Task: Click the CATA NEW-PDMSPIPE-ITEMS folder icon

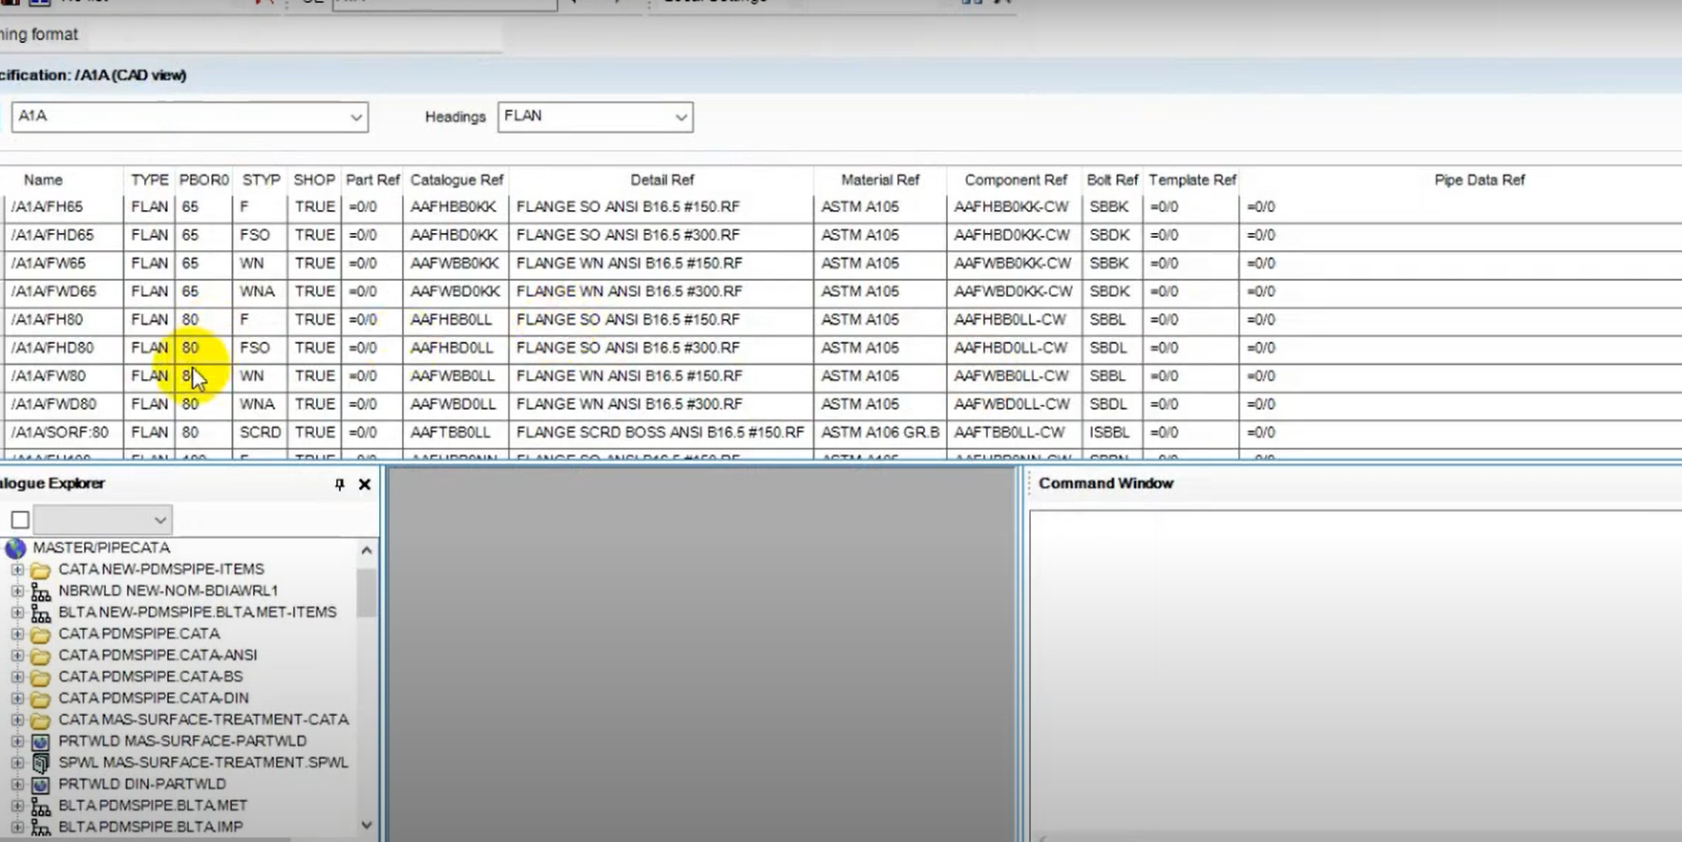Action: (40, 570)
